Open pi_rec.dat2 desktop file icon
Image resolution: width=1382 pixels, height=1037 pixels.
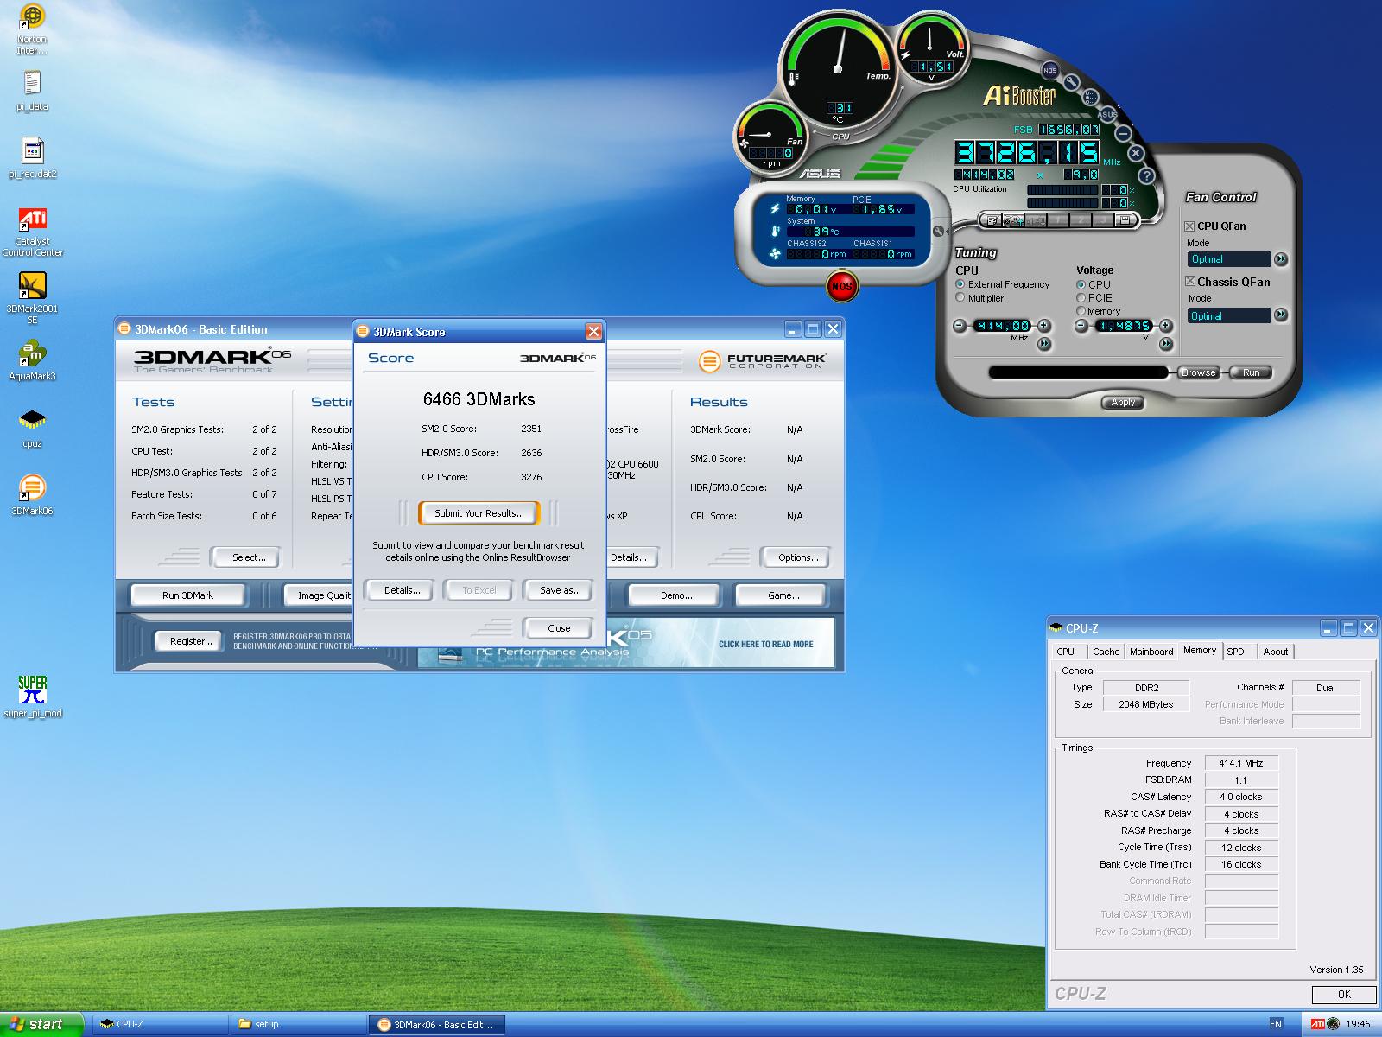point(32,158)
